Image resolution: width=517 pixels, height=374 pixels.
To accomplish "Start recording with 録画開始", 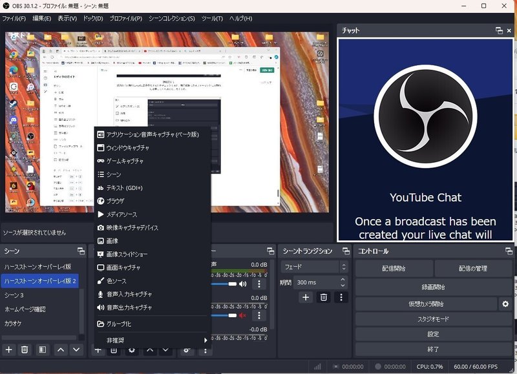I will [434, 287].
